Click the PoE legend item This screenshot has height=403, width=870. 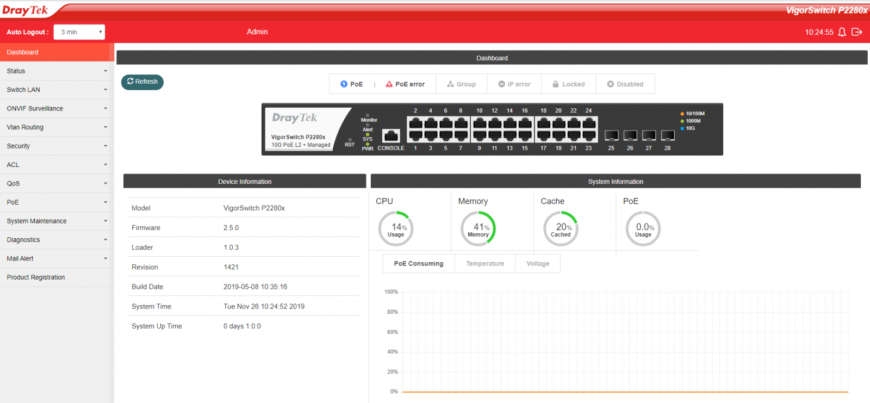(351, 84)
